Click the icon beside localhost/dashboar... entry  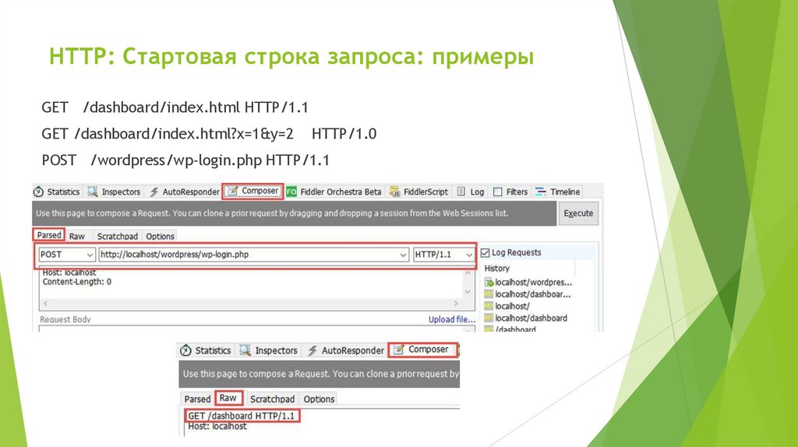[x=489, y=294]
